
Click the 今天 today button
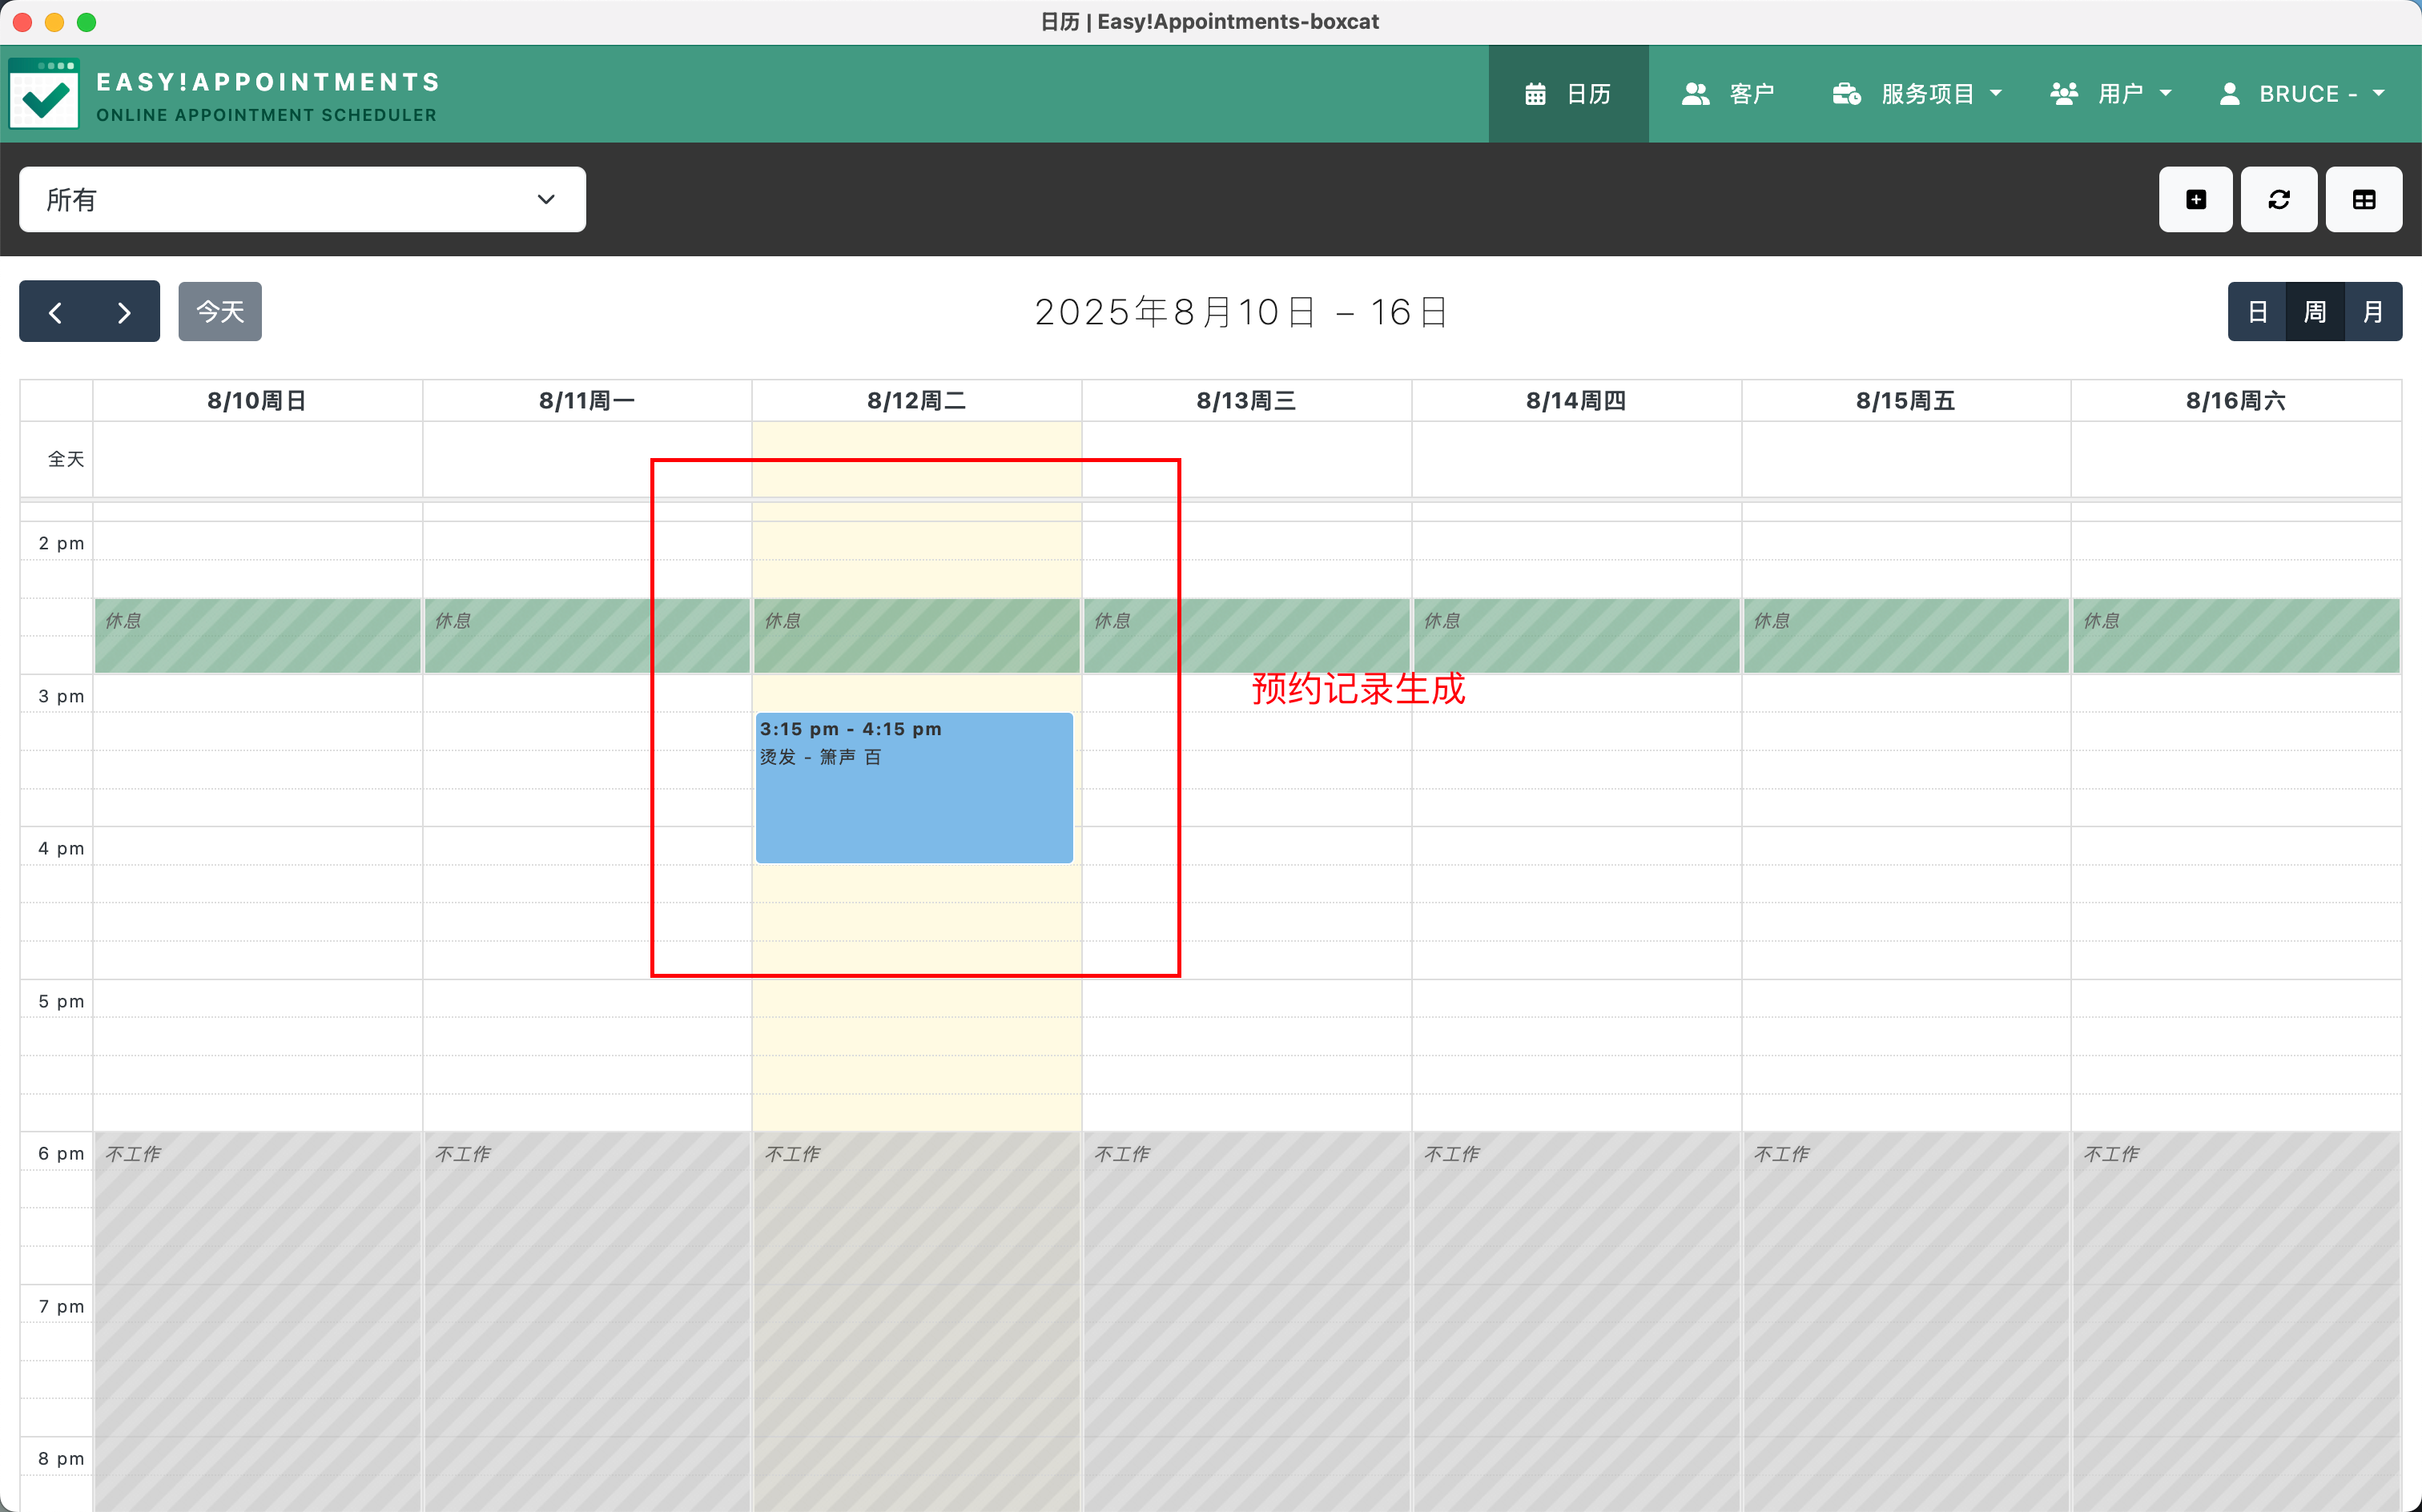point(220,312)
